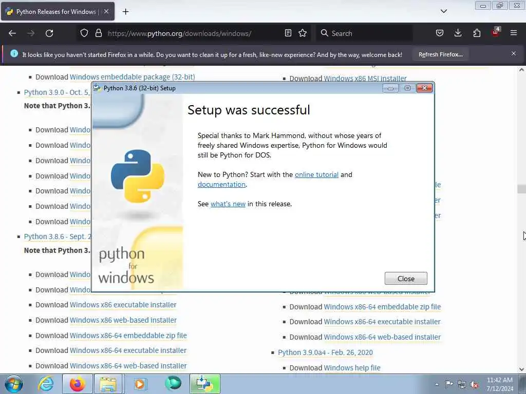Download Windows x86-64 executable installer, left column

pyautogui.click(x=128, y=350)
